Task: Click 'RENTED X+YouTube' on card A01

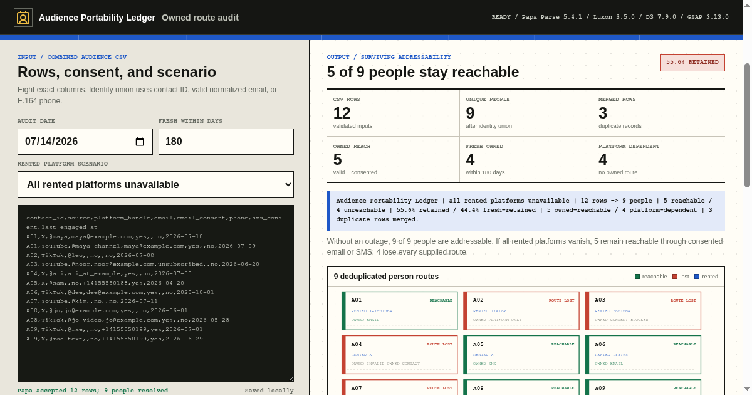Action: [372, 311]
